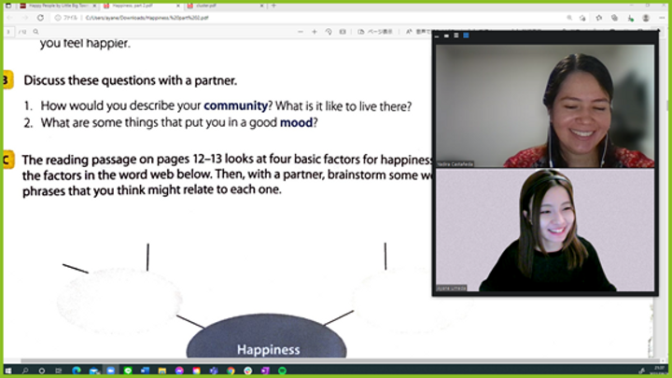Open Spotify from the taskbar
672x378 pixels.
pyautogui.click(x=281, y=371)
